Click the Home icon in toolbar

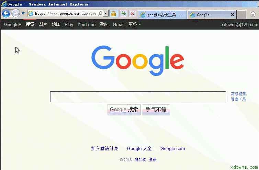253,14
